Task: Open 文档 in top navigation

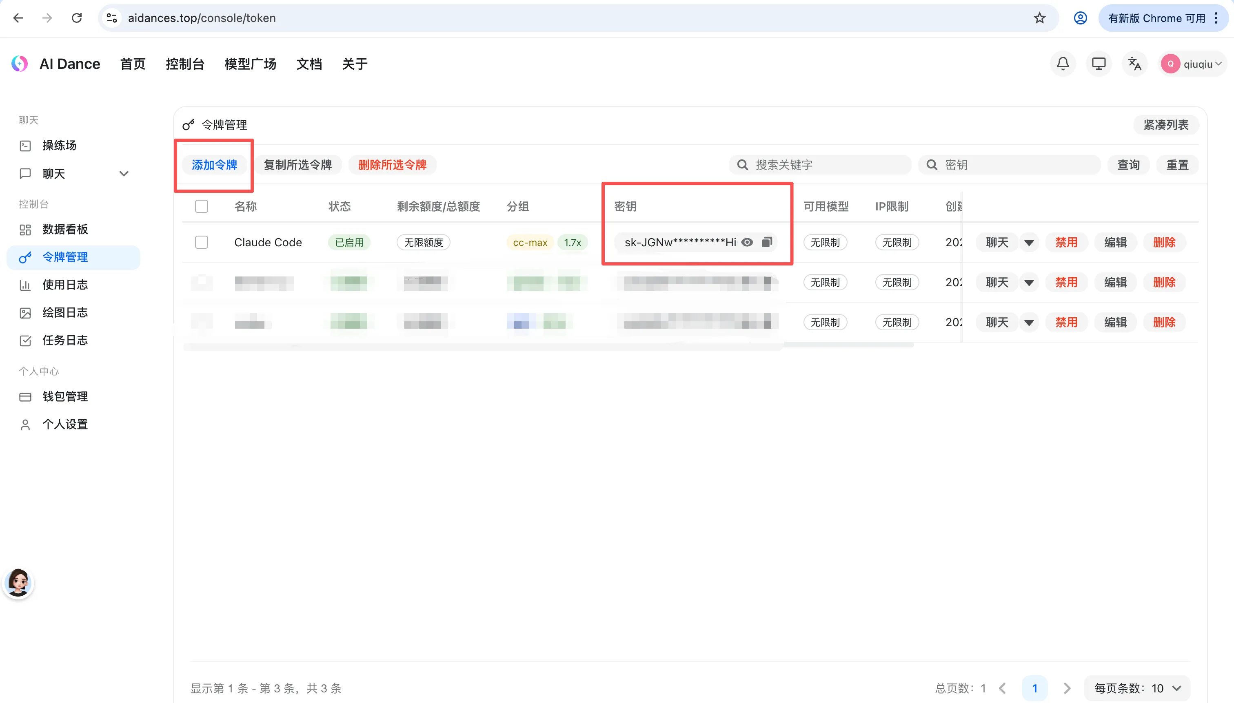Action: pos(309,64)
